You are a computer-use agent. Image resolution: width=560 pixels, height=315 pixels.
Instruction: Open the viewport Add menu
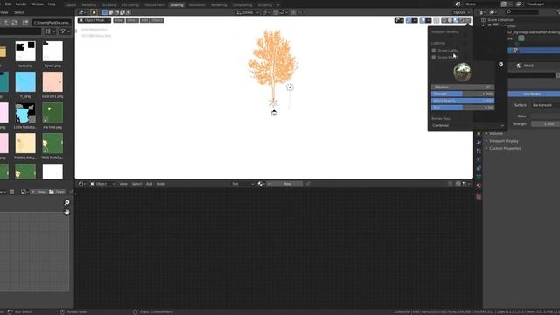[x=144, y=20]
